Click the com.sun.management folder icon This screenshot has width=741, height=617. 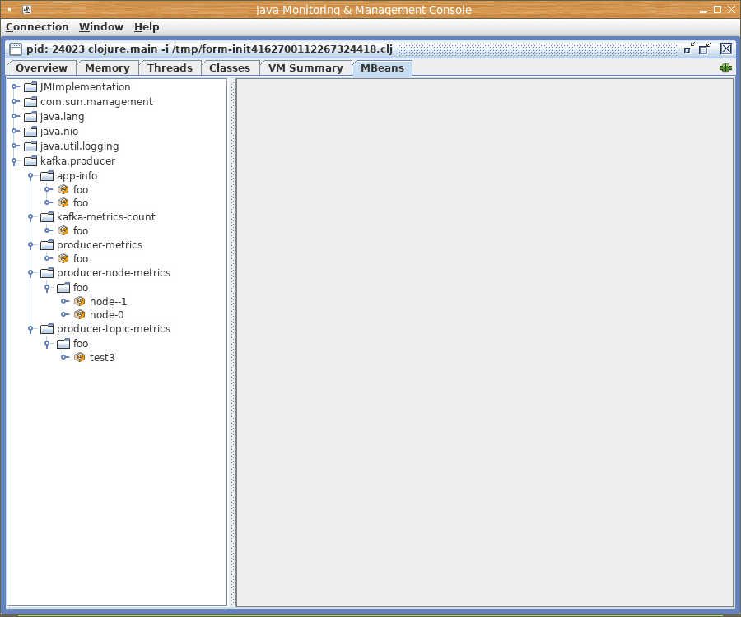(30, 101)
